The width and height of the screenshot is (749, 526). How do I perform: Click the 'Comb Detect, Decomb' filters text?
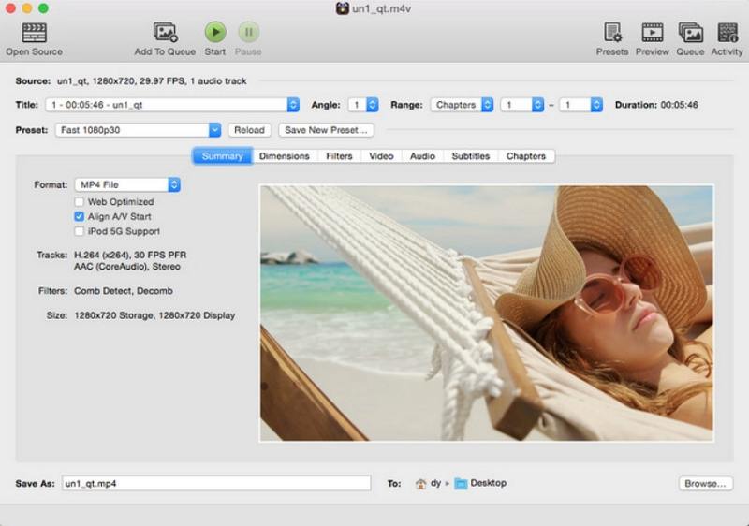tap(124, 291)
